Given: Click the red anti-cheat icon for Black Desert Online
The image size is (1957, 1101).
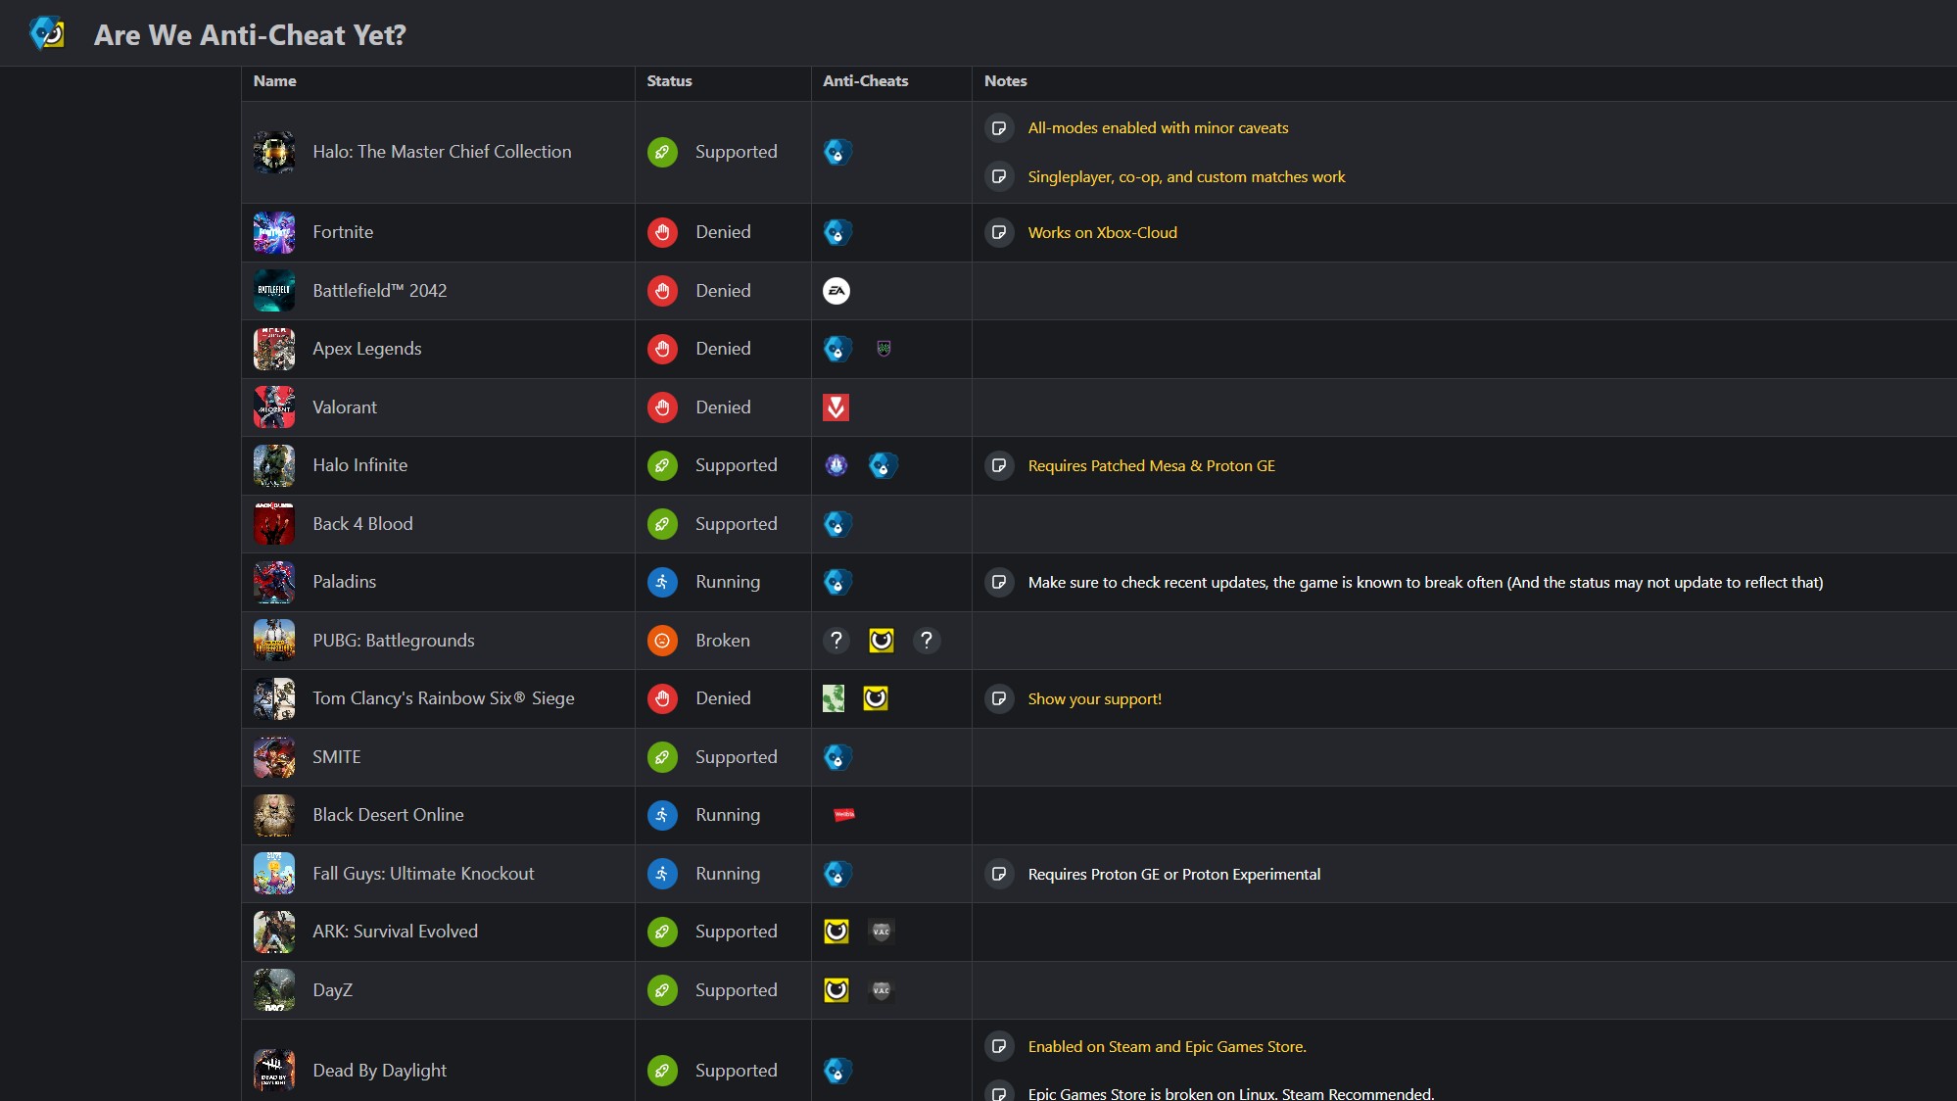Looking at the screenshot, I should (843, 815).
